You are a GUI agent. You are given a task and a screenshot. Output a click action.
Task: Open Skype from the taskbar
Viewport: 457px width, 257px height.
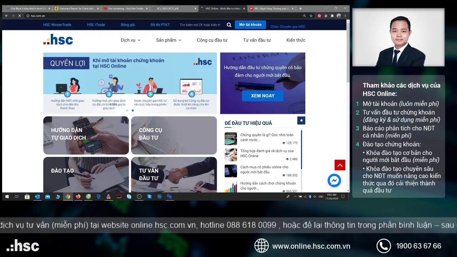point(129,196)
